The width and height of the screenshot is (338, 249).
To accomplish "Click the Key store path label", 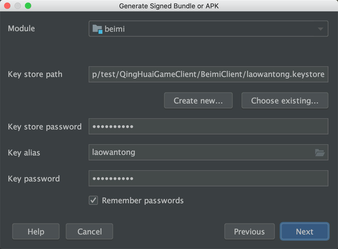I will tap(35, 74).
